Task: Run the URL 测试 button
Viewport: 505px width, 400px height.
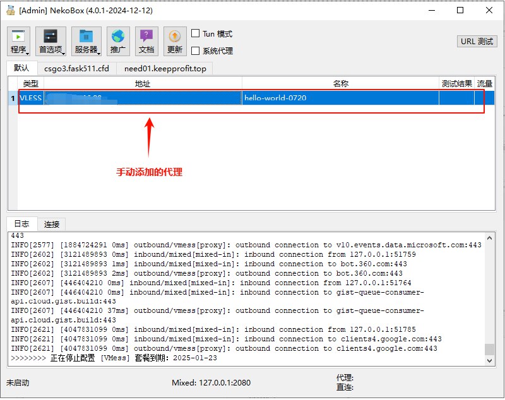Action: pos(477,42)
